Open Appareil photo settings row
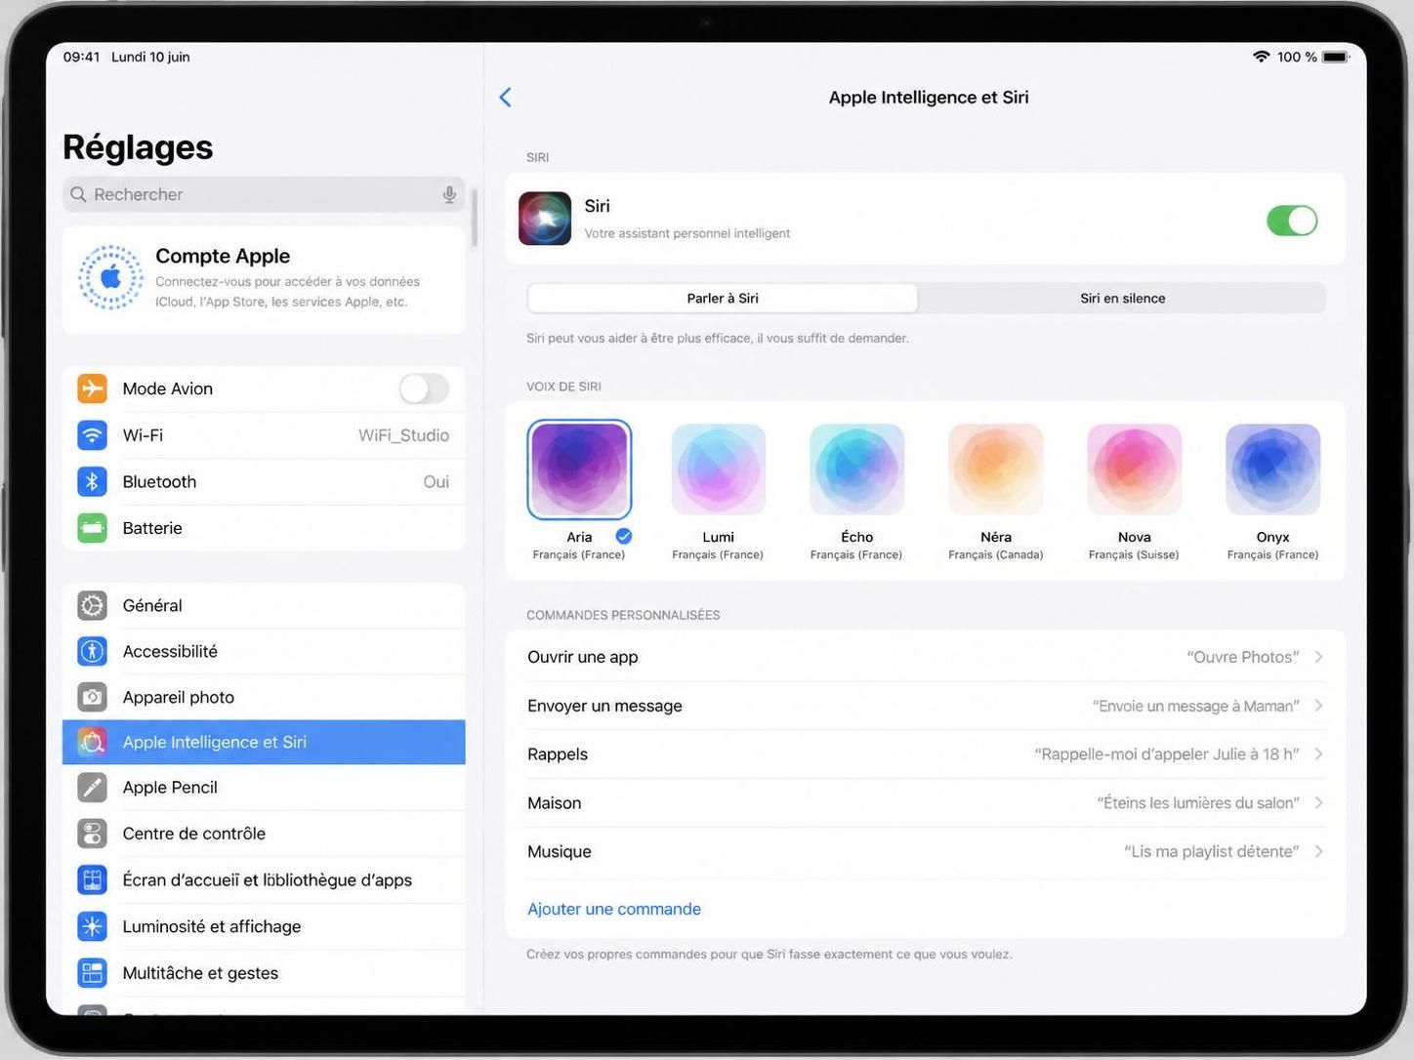The width and height of the screenshot is (1414, 1060). tap(264, 697)
